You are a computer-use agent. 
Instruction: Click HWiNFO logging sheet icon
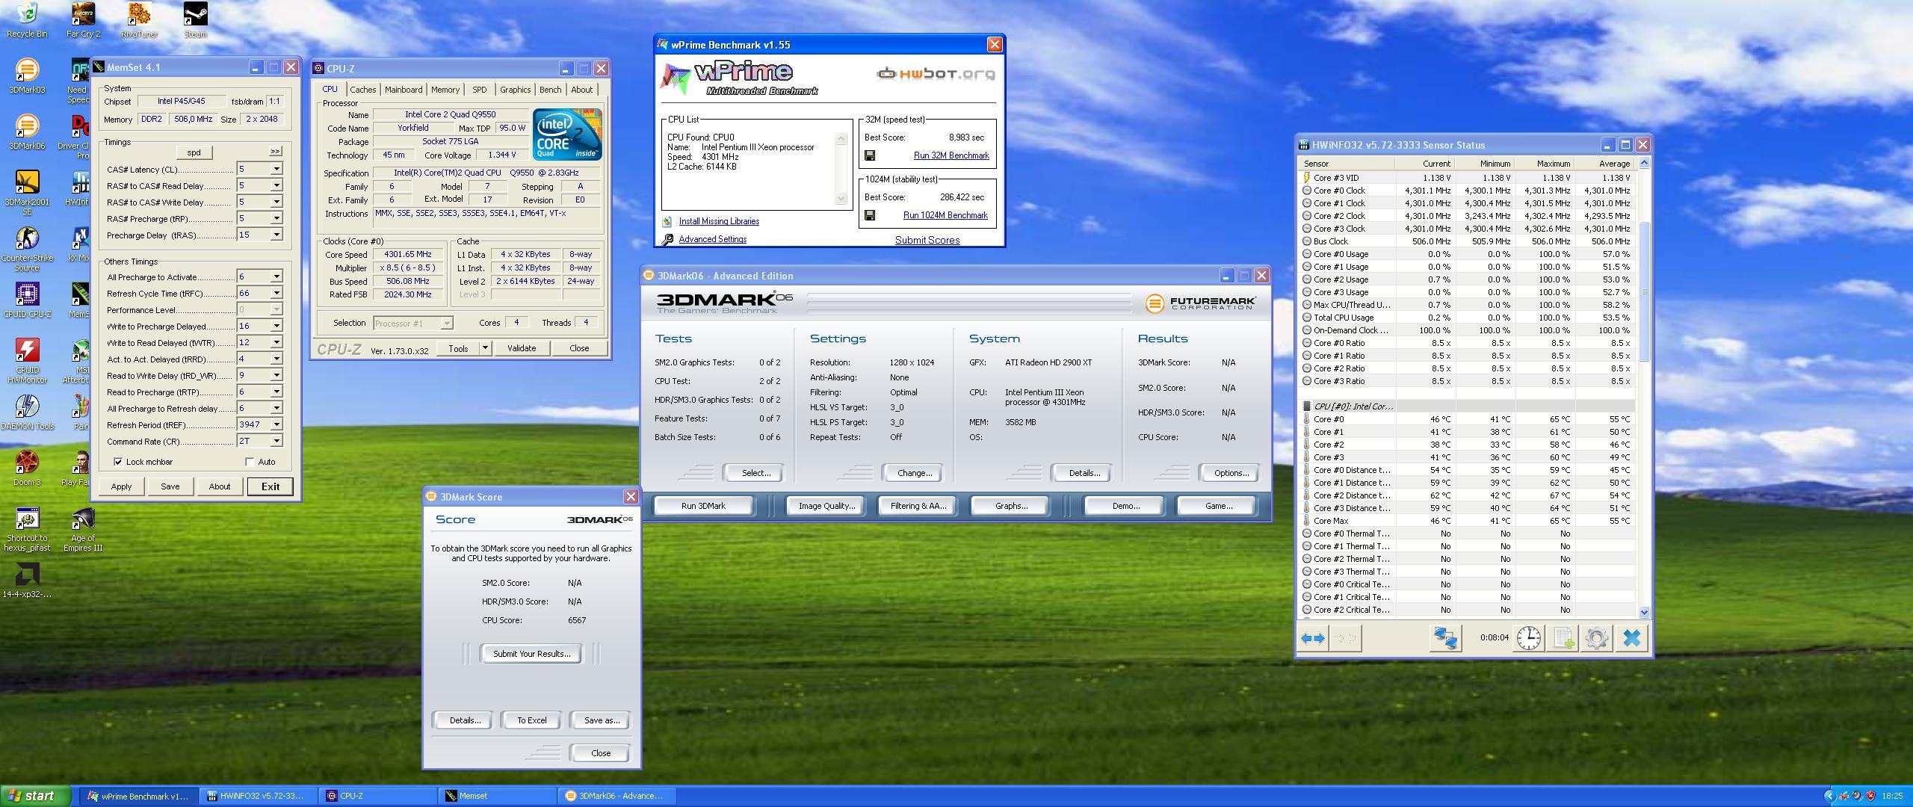tap(1563, 638)
